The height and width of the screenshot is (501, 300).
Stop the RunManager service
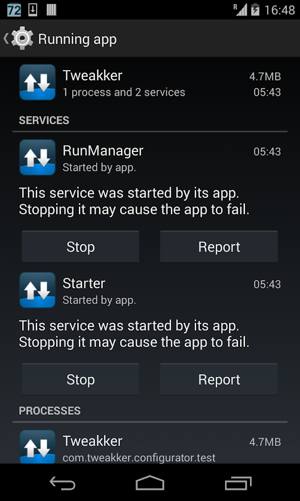(x=81, y=247)
